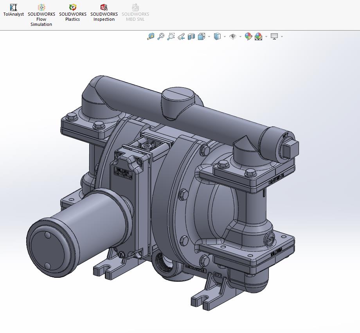Expand the Apply Scene dropdown arrow
The width and height of the screenshot is (360, 333).
[266, 37]
